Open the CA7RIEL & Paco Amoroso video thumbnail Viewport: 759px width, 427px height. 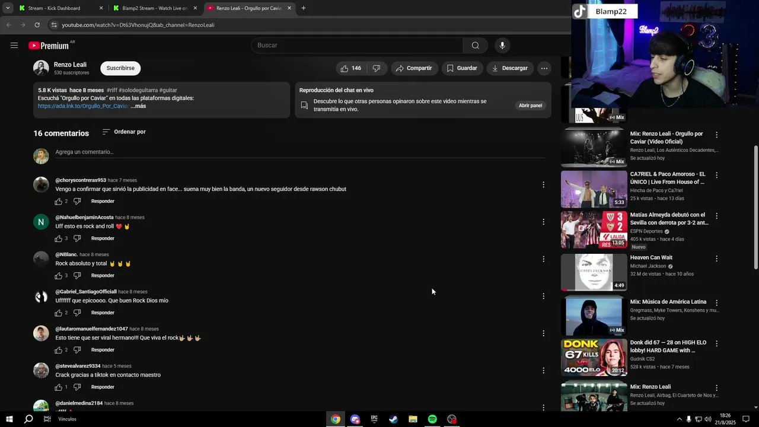(x=594, y=189)
